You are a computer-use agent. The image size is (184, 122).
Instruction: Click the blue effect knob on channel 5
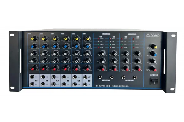click(x=77, y=46)
